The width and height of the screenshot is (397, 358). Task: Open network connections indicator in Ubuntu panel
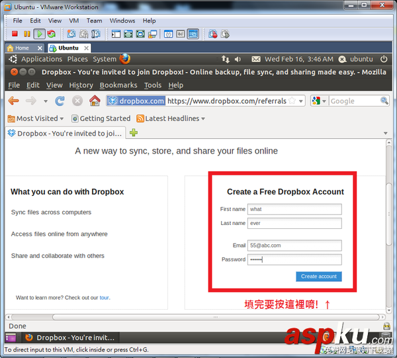[226, 59]
